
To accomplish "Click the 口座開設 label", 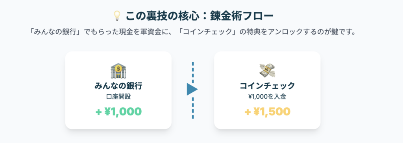I will click(x=118, y=97).
